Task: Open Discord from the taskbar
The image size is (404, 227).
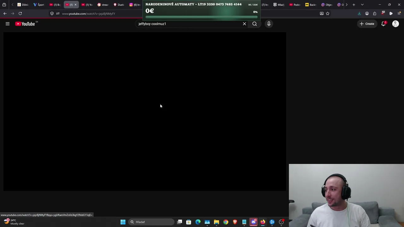Action: click(253, 222)
